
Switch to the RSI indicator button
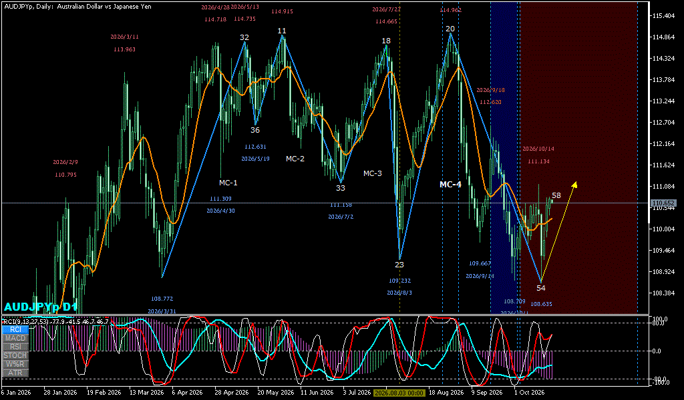click(x=15, y=347)
